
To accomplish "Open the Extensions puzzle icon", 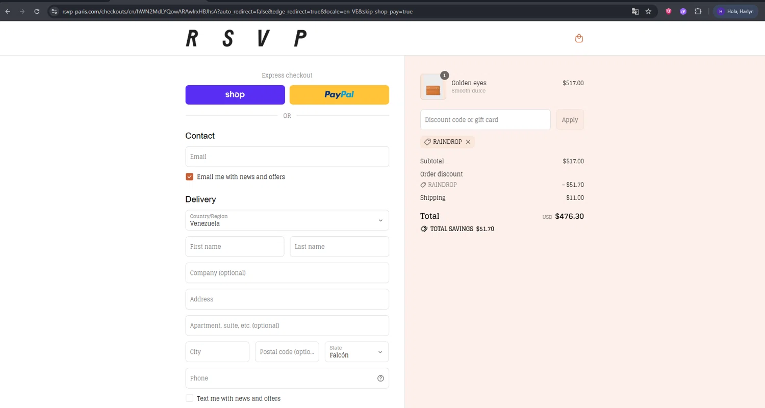I will coord(698,11).
